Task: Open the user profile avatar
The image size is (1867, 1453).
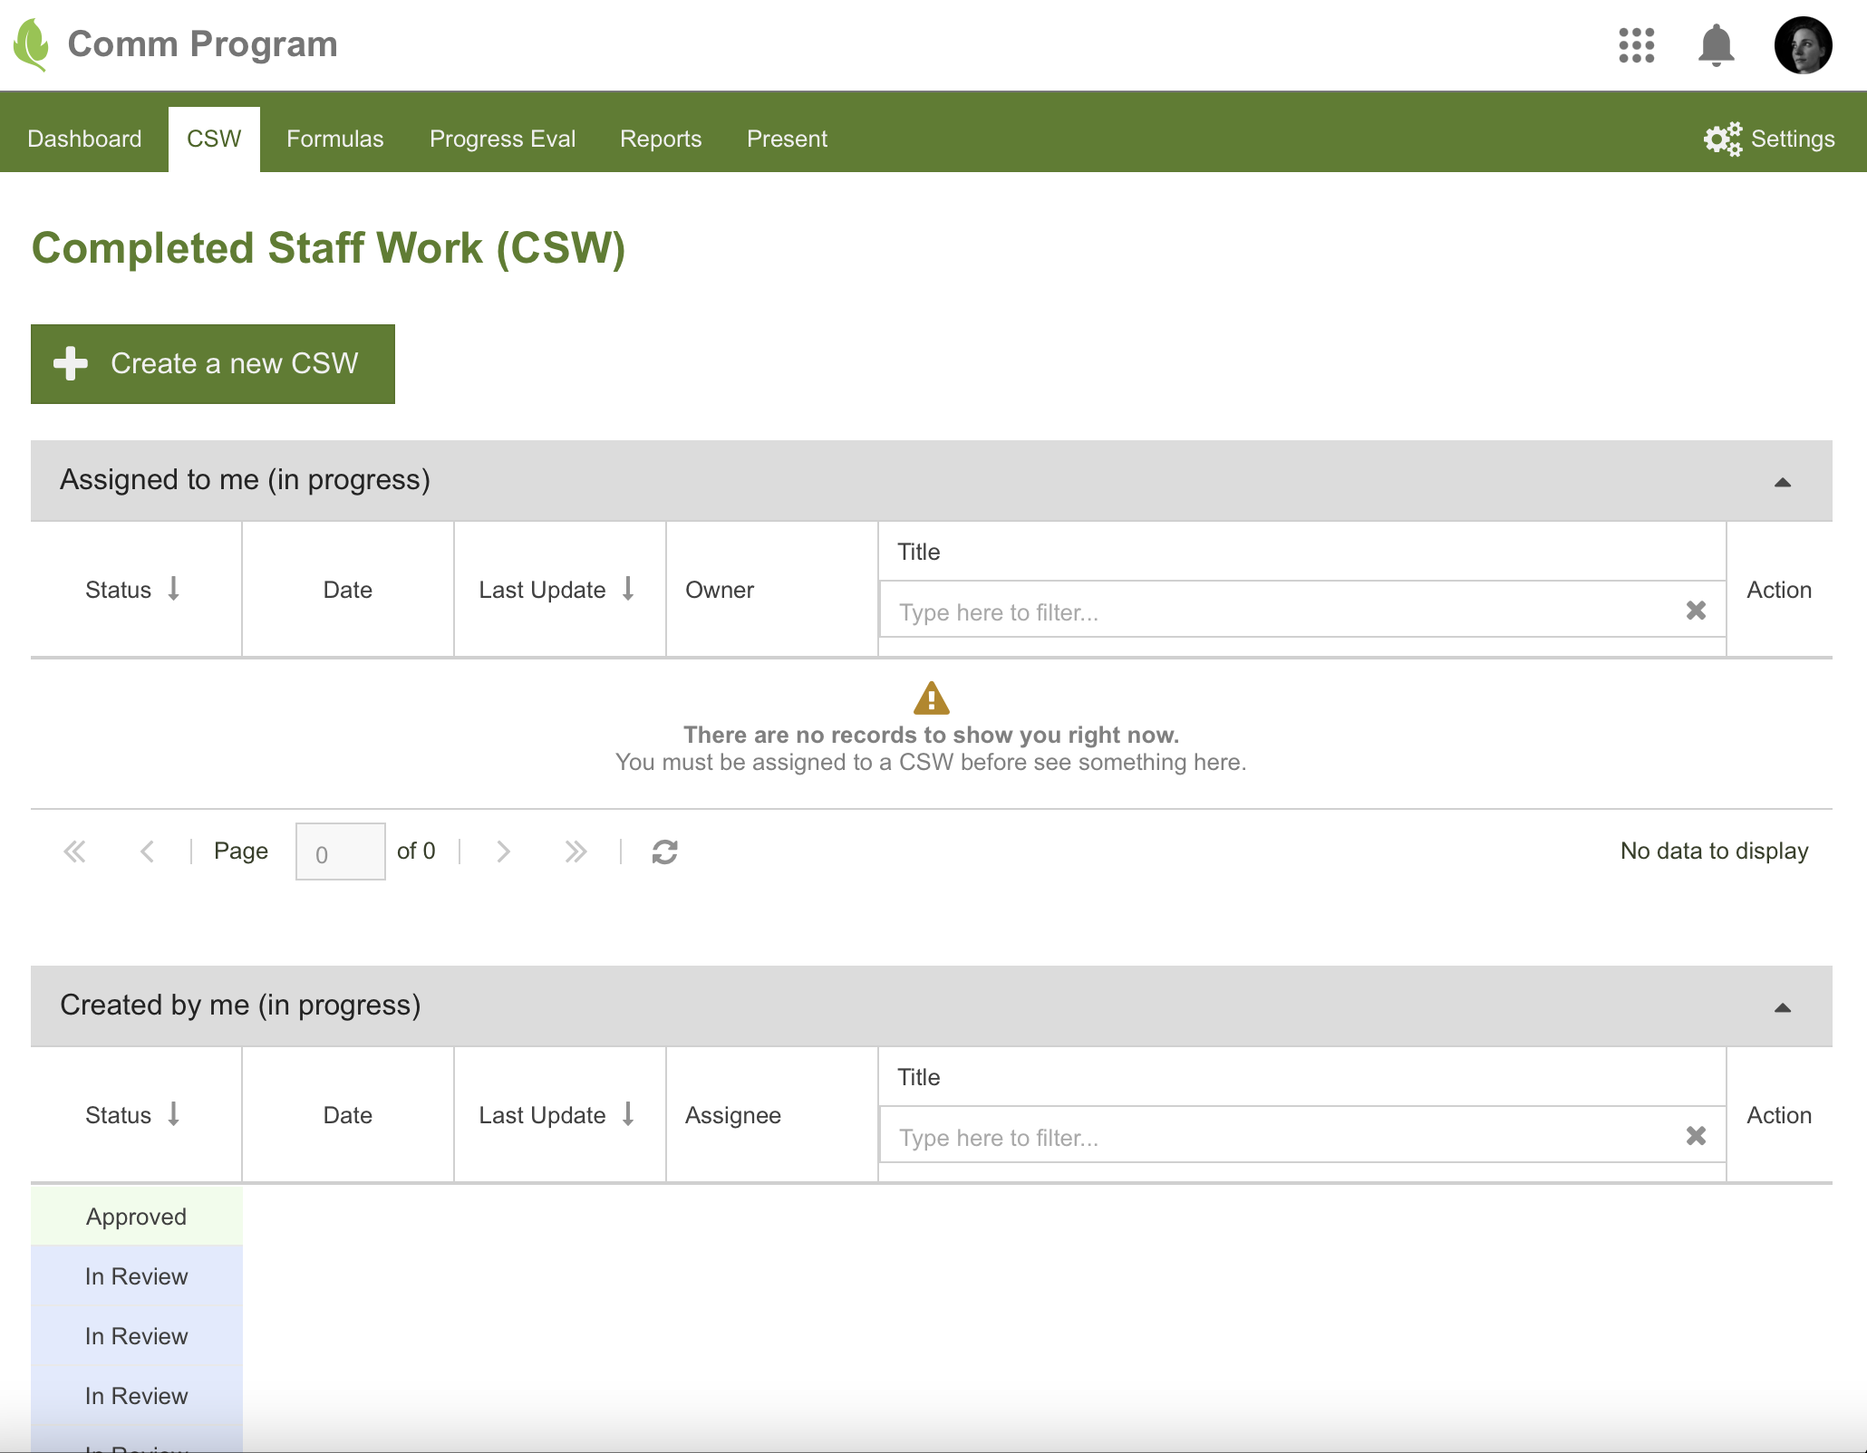Action: coord(1803,45)
